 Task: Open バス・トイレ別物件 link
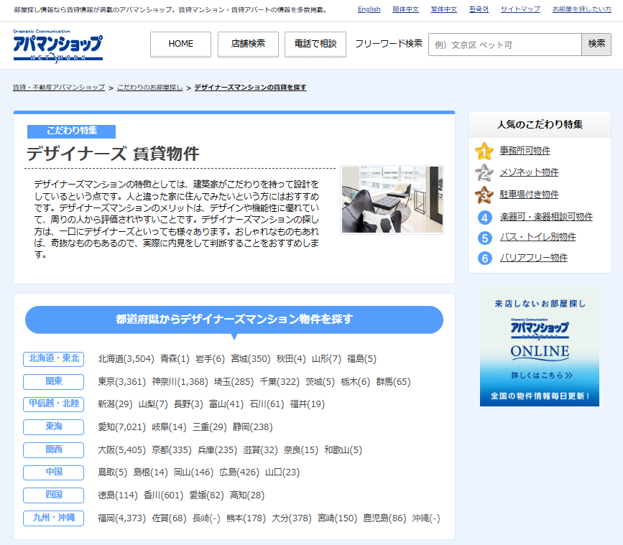(x=538, y=237)
